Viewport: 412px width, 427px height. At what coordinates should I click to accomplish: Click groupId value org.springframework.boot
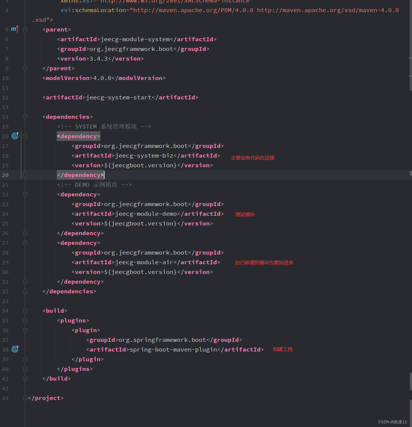coord(163,340)
